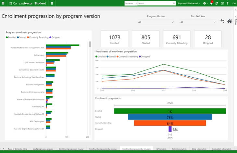The image size is (237, 153).
Task: Open the Students search category dropdown
Action: (x=130, y=3)
